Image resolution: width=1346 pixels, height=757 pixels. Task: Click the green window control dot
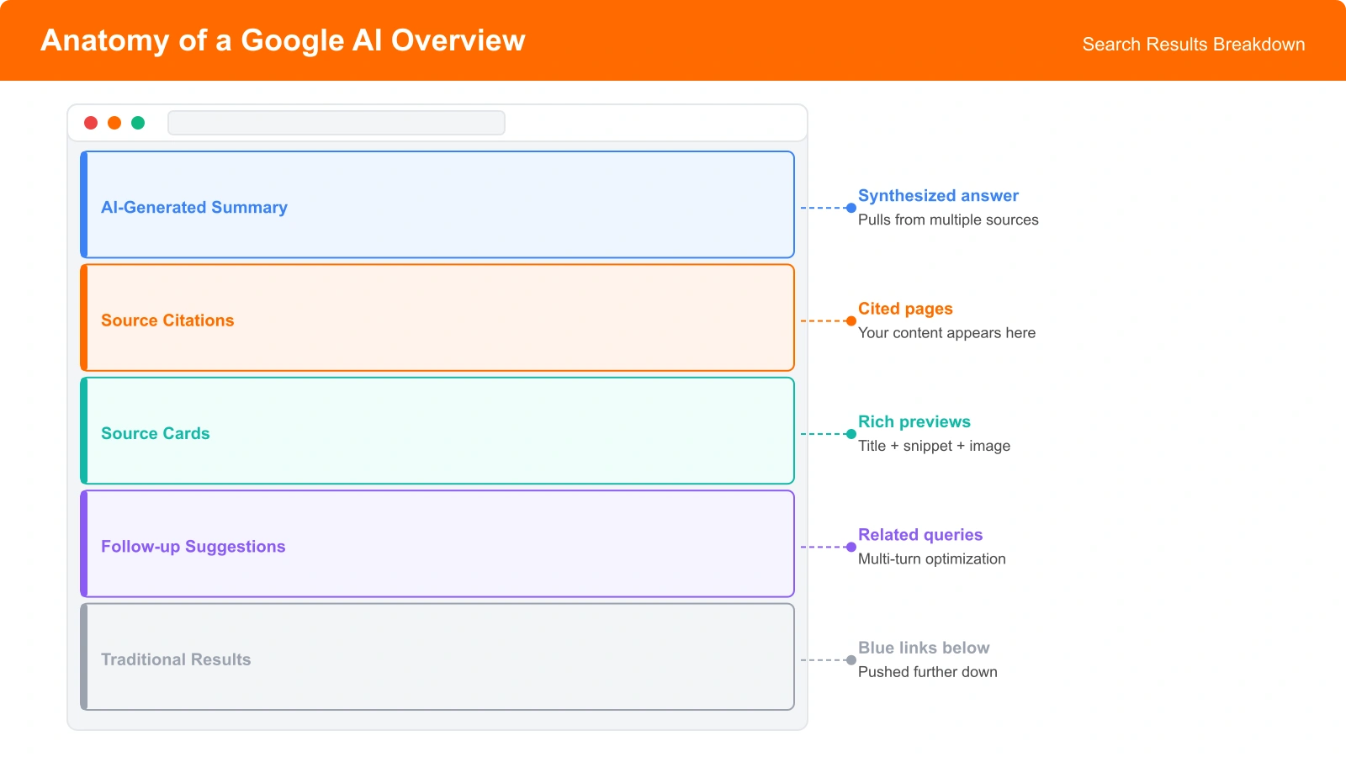coord(138,122)
